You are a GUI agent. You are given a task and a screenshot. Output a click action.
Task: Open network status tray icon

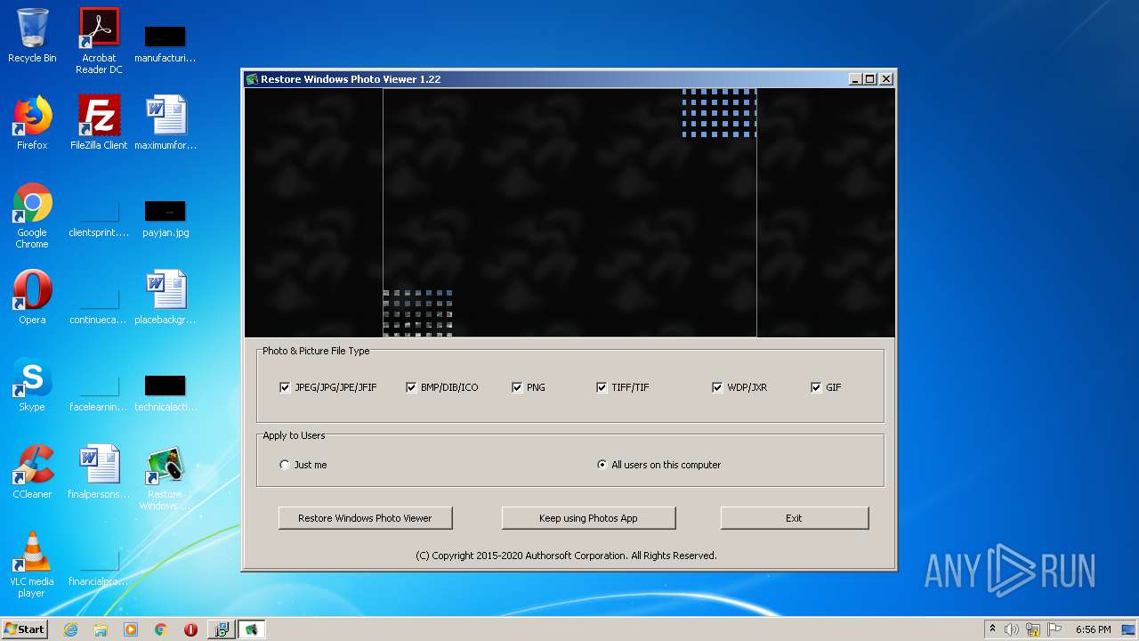click(1033, 629)
